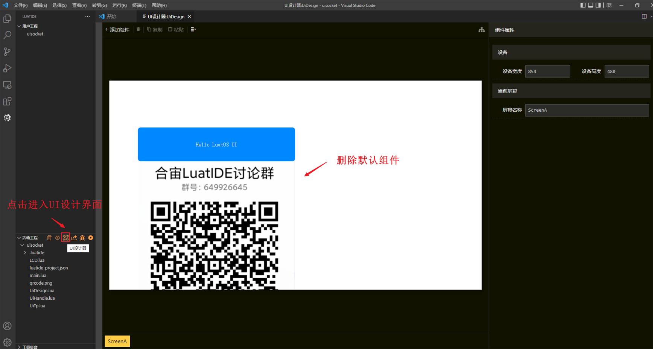
Task: Click the designer toolbar trash icon
Action: pos(138,29)
